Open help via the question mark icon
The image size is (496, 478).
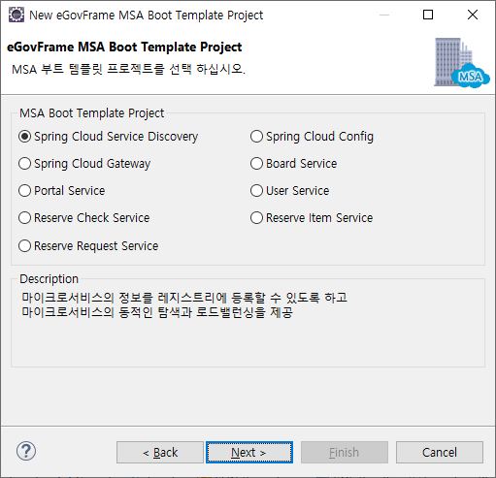[x=26, y=451]
